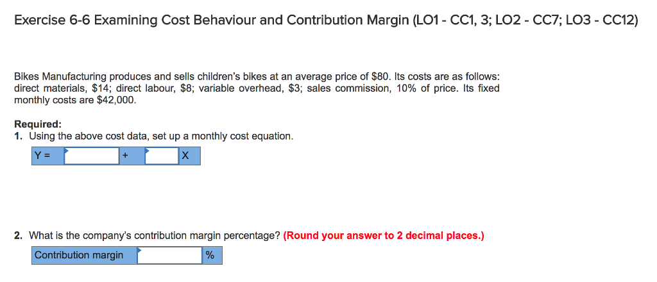Select the '+' cell in cost equation
The image size is (657, 282).
coord(132,156)
